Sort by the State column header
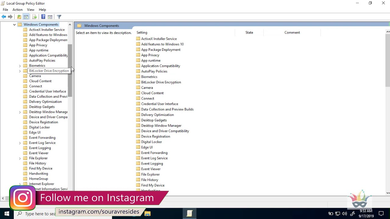Viewport: 390px width, 219px height. click(x=249, y=33)
